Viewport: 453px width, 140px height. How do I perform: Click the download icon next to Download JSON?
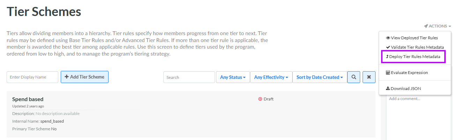pyautogui.click(x=388, y=89)
